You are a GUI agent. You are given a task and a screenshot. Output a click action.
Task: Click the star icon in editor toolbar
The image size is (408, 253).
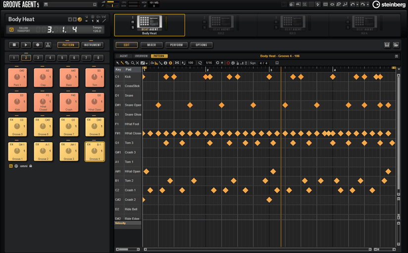[x=222, y=63]
